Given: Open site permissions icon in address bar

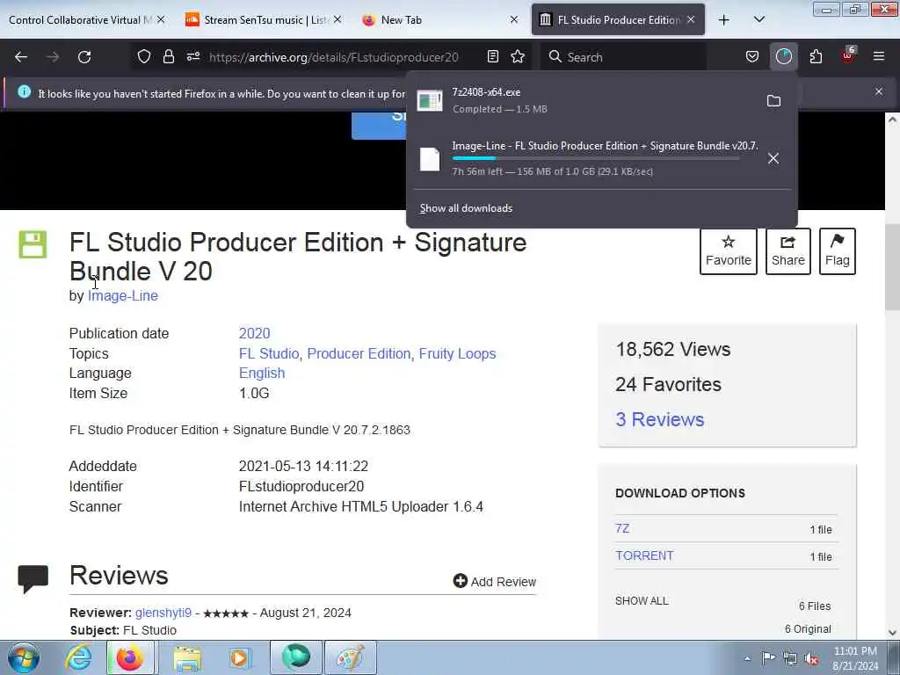Looking at the screenshot, I should [x=193, y=56].
